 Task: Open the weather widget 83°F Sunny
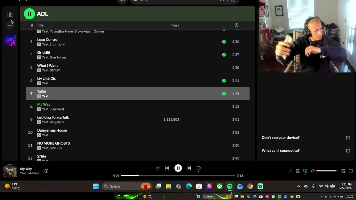pyautogui.click(x=13, y=186)
